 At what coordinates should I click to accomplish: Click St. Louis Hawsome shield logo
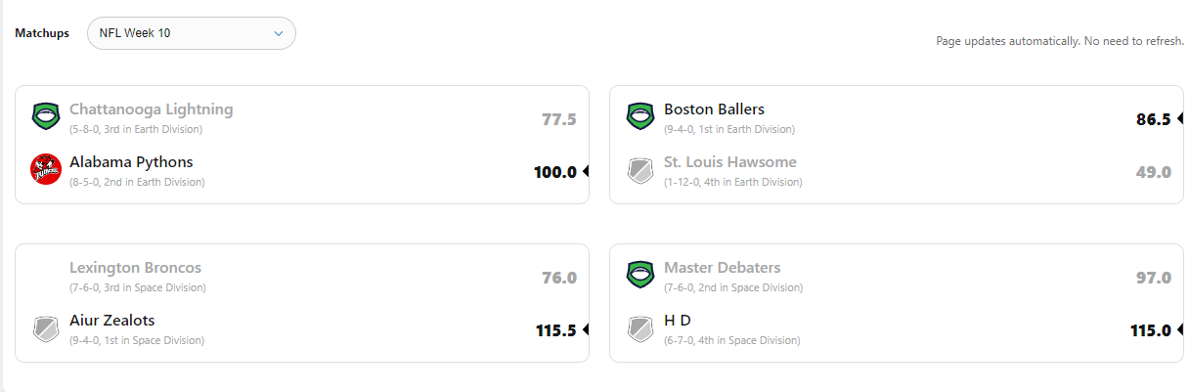tap(640, 170)
